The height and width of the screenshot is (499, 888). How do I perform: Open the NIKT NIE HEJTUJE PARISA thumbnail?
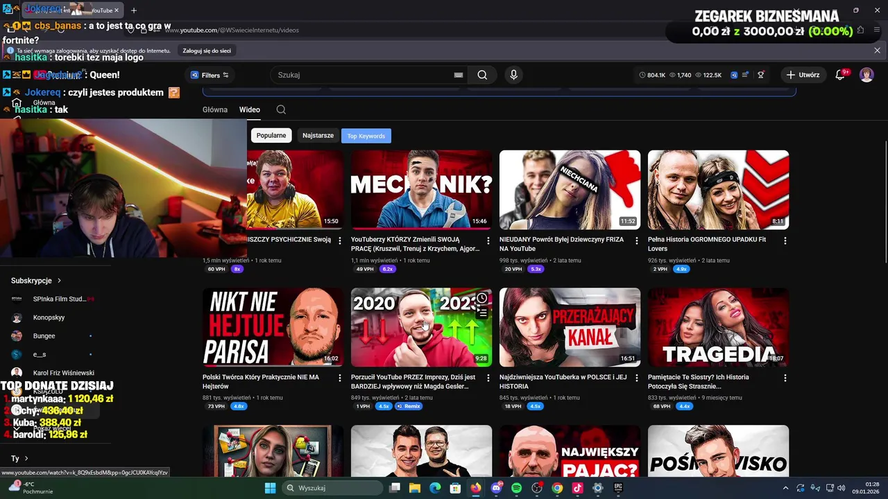point(273,327)
